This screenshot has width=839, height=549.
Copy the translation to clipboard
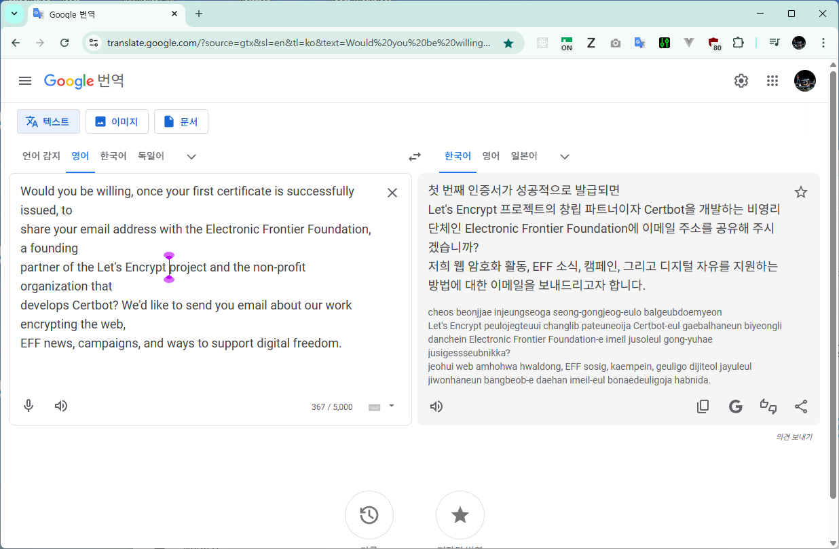703,406
